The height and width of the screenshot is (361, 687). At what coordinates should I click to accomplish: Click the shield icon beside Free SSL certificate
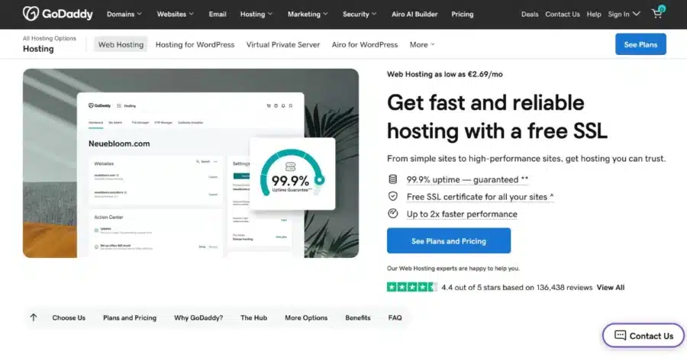click(393, 196)
